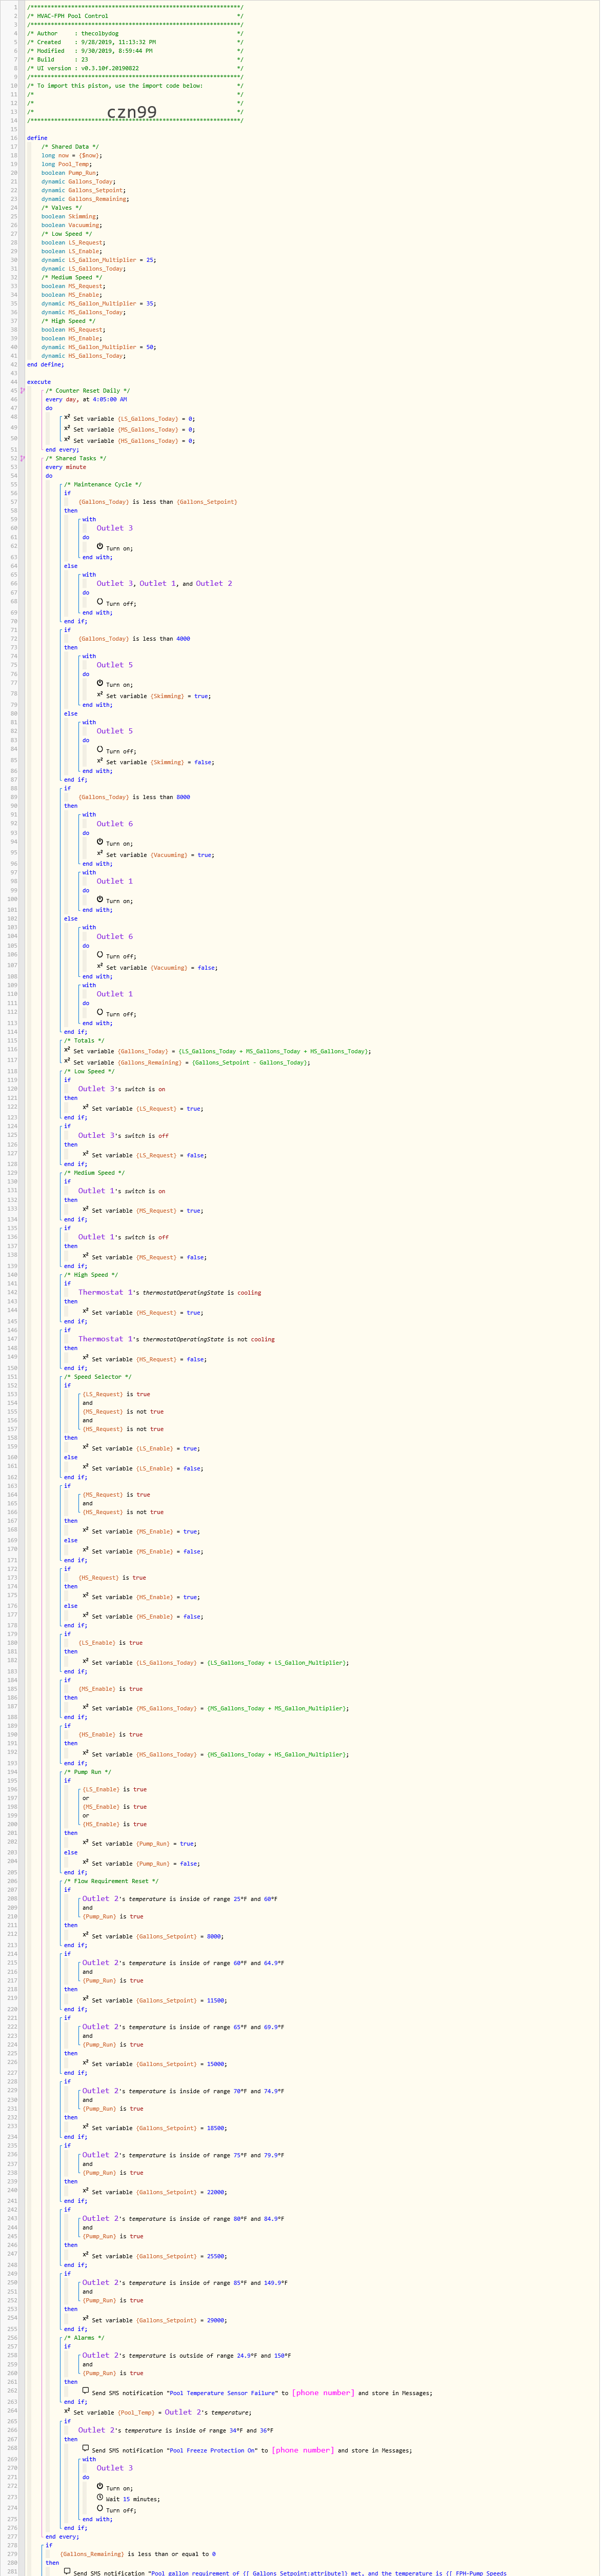Click the SMS icon for Pool Freeze Protection On

[86, 2449]
